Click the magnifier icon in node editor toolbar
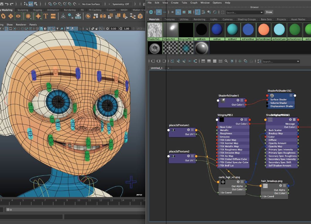Image resolution: width=311 pixels, height=224 pixels. tap(226, 61)
